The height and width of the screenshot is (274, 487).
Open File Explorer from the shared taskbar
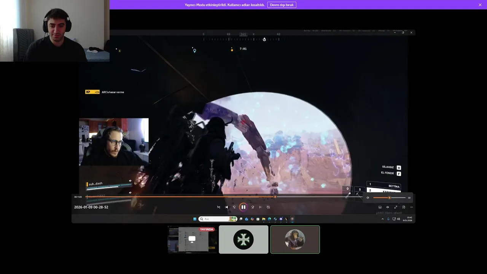tap(264, 219)
